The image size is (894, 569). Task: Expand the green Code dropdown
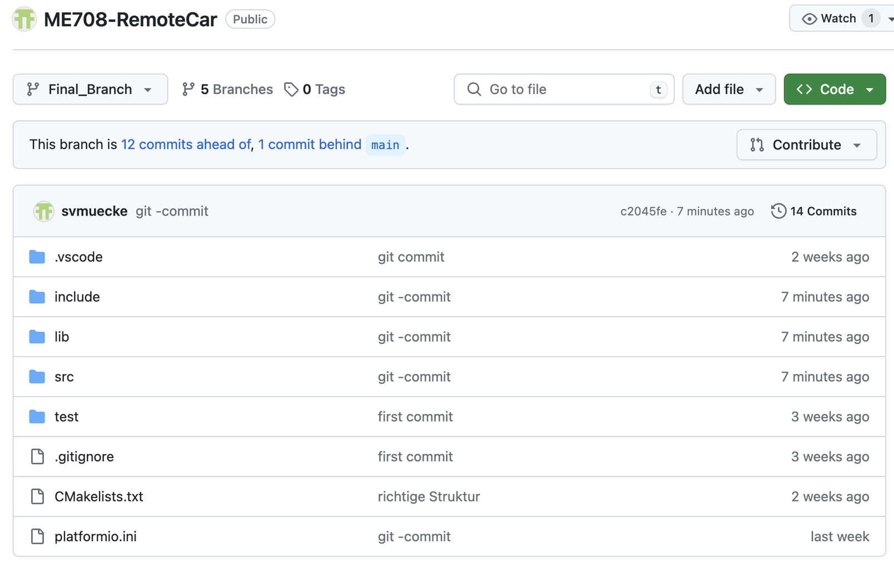tap(834, 89)
